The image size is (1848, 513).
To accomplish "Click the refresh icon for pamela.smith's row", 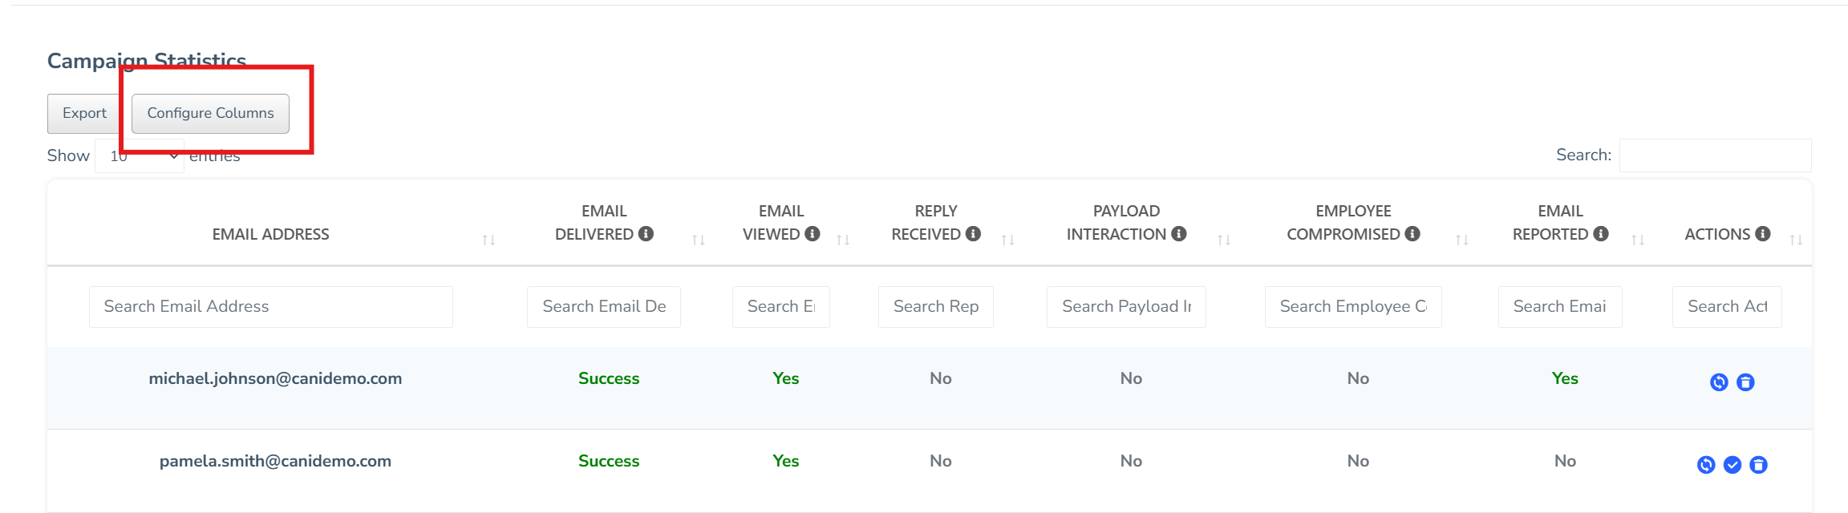I will (1706, 465).
